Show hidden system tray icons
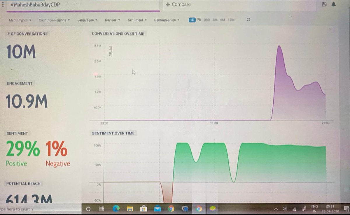 (276, 209)
